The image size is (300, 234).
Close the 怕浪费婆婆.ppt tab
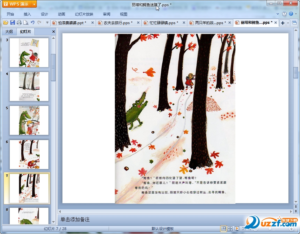(92, 23)
